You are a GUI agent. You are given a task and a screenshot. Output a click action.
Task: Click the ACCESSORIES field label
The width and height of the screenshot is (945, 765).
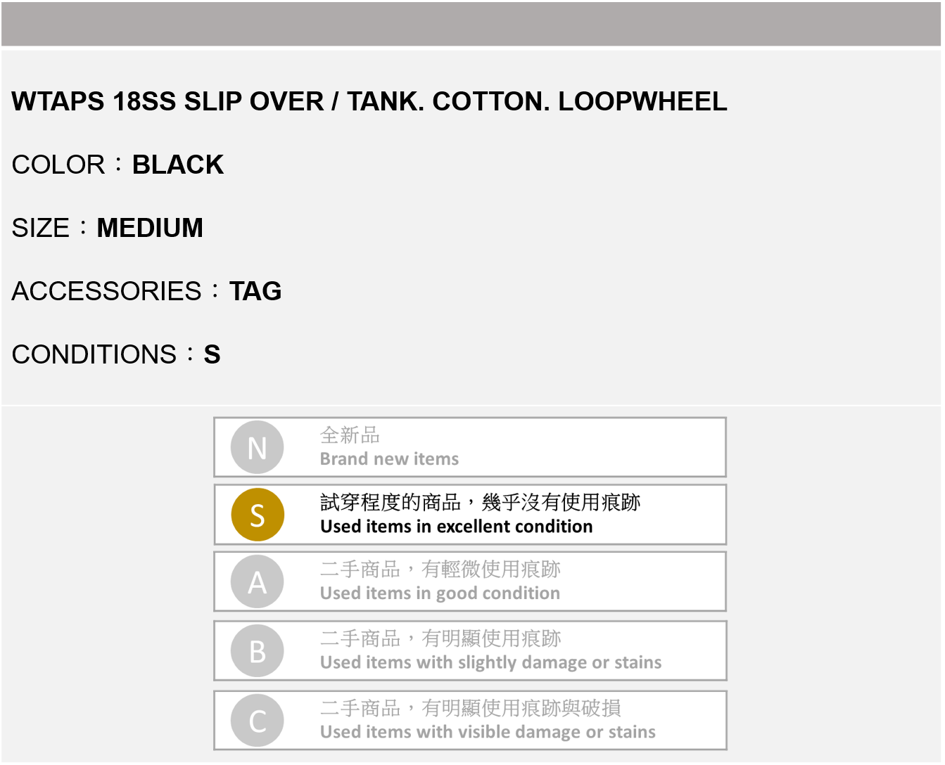(x=107, y=292)
